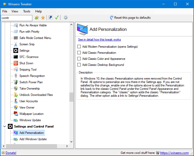The width and height of the screenshot is (194, 156).
Task: Click the Switch Power Plan icon
Action: coord(16,82)
